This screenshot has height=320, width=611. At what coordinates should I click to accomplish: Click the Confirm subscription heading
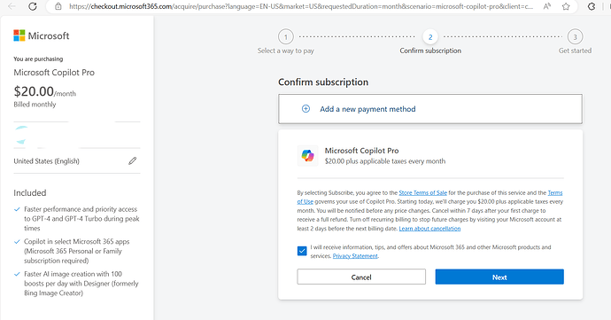click(x=323, y=82)
